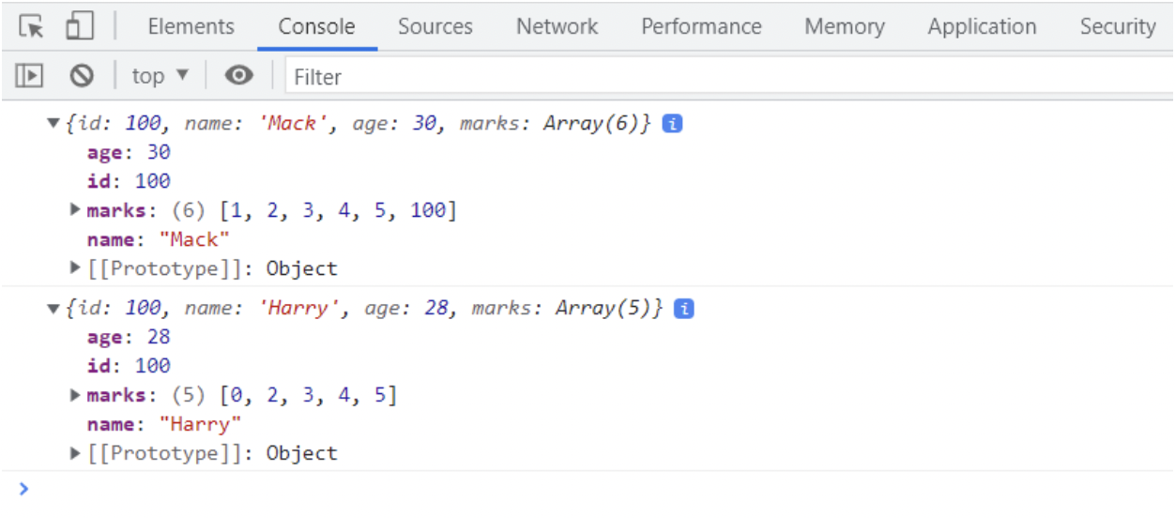Activate the inspect element picker icon
This screenshot has width=1175, height=518.
(x=32, y=26)
